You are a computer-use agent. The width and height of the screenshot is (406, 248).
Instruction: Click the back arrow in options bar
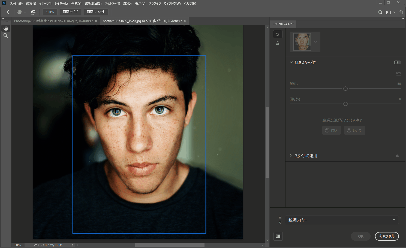click(8, 12)
